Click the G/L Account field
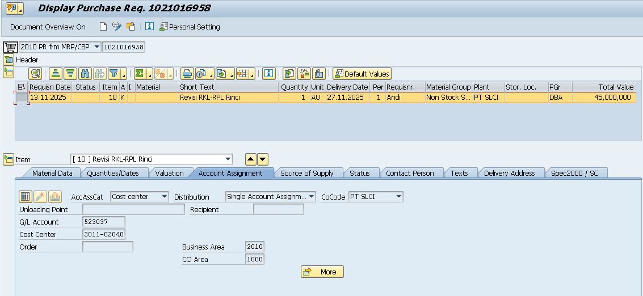643x296 pixels. coord(103,222)
